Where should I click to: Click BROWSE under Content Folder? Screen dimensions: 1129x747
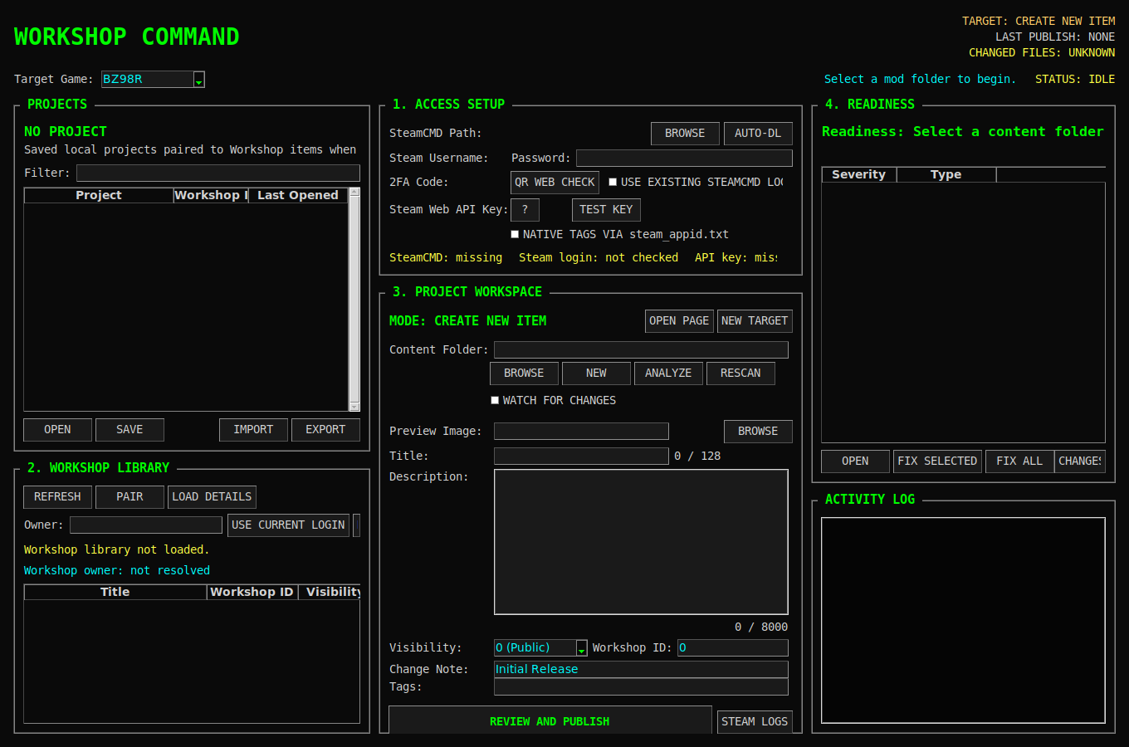coord(524,373)
